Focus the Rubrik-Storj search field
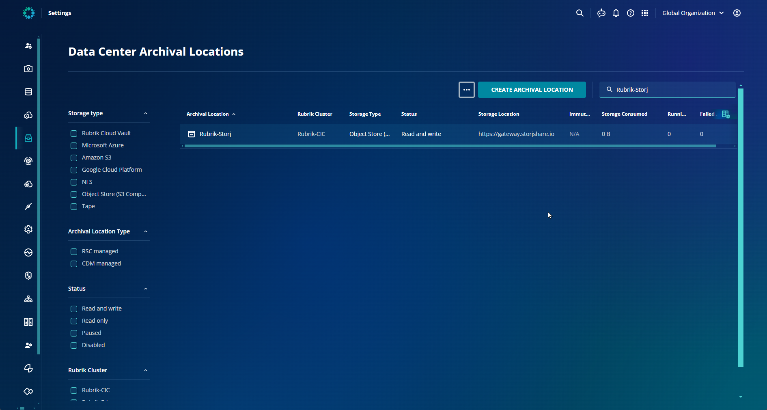 (668, 90)
